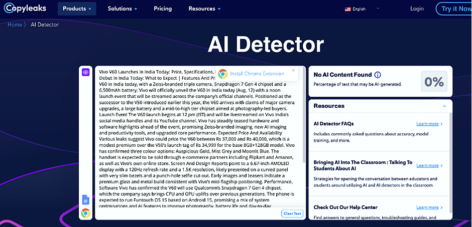Click the Try it Now button

(x=454, y=9)
